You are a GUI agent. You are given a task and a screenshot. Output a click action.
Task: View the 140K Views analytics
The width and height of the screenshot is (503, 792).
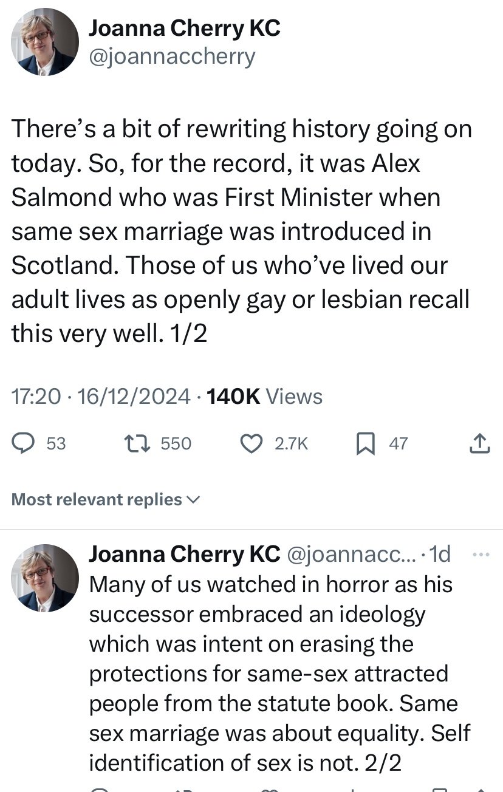264,397
